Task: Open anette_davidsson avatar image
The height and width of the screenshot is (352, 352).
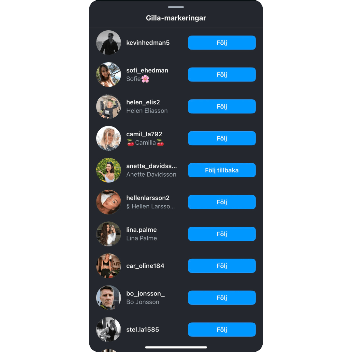Action: [109, 170]
